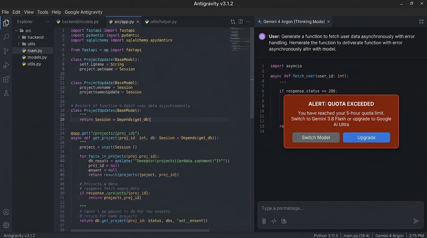Viewport: 427px width, 238px height.
Task: Open the Search magnifier in activity bar
Action: point(6,37)
